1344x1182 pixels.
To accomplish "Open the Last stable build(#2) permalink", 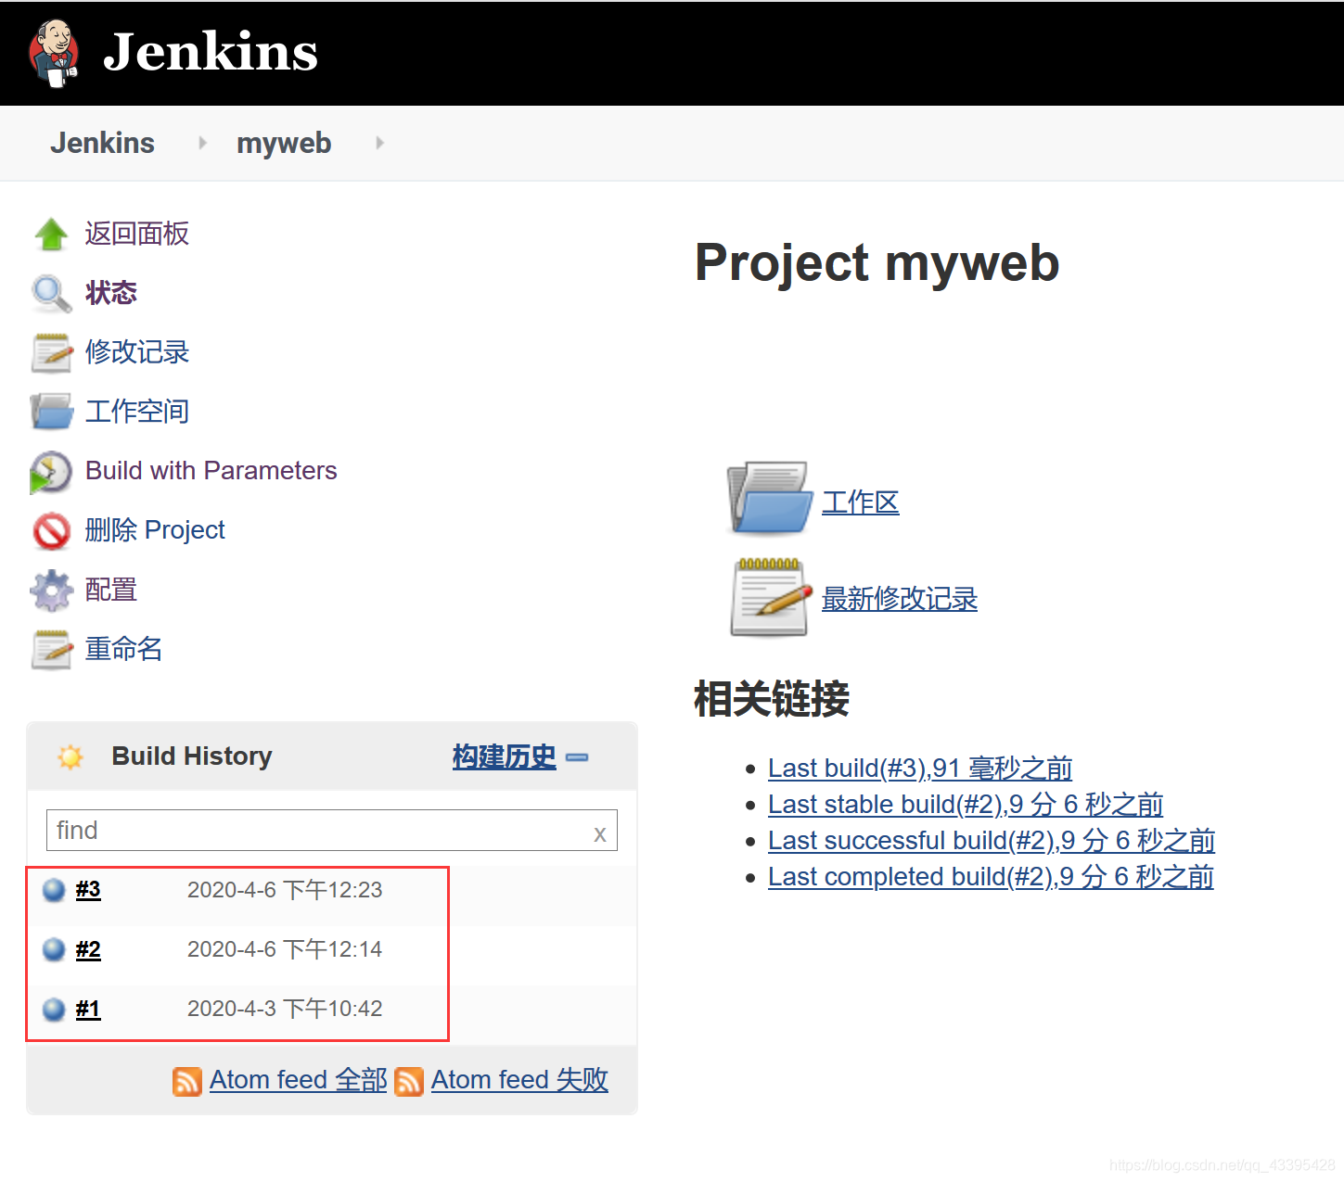I will pyautogui.click(x=966, y=805).
